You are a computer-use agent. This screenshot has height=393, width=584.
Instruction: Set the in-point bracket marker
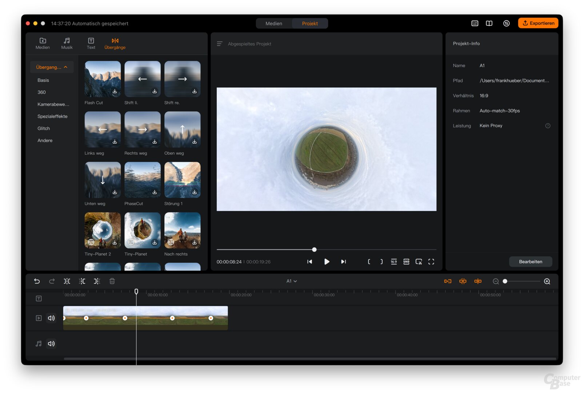369,262
